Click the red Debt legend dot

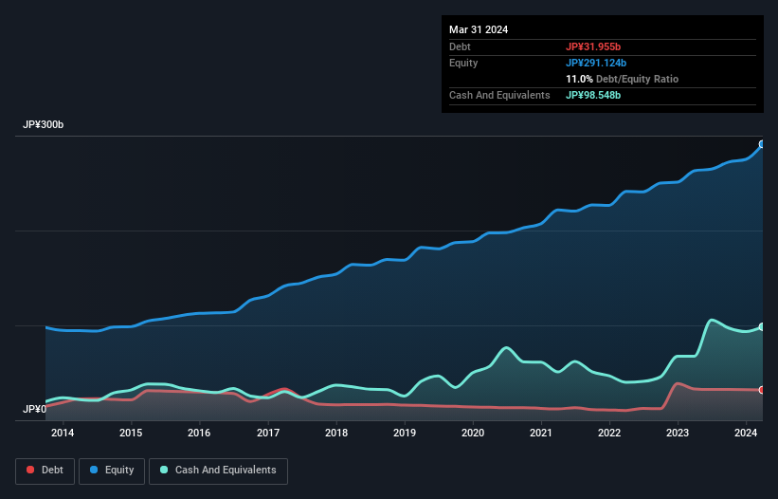tap(31, 470)
